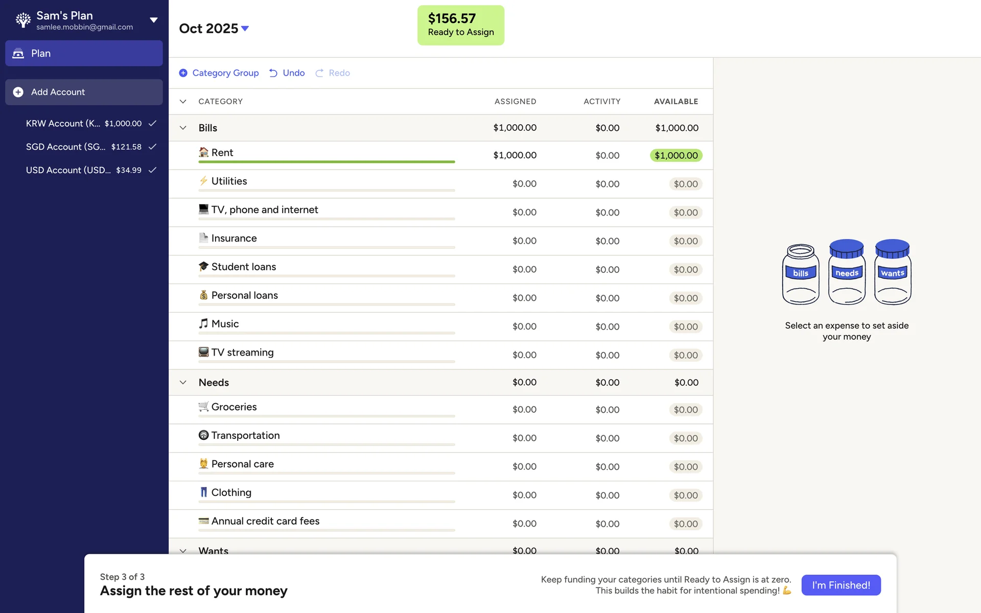The height and width of the screenshot is (613, 981).
Task: Click the Add Account plus icon
Action: [x=18, y=92]
